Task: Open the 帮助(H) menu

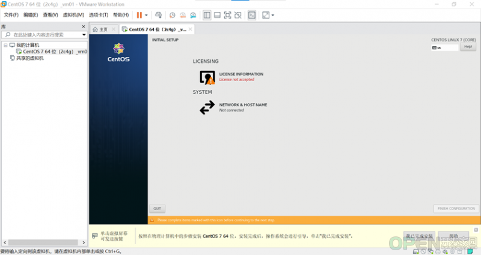Action: coord(121,15)
